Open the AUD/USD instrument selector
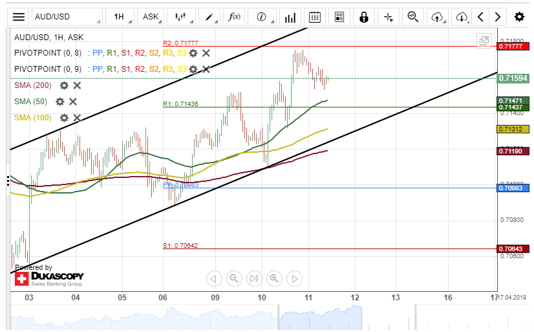This screenshot has width=534, height=332. click(x=67, y=17)
